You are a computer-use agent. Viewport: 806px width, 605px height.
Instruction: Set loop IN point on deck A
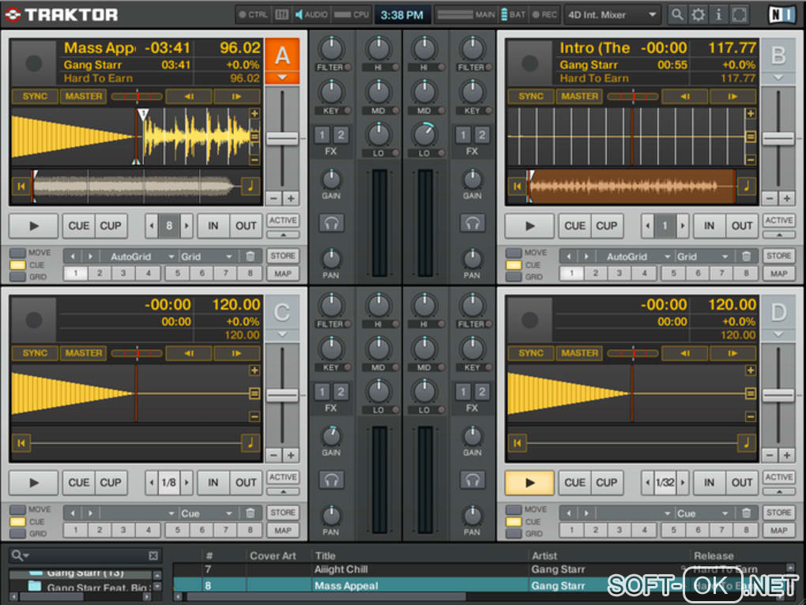click(x=213, y=226)
